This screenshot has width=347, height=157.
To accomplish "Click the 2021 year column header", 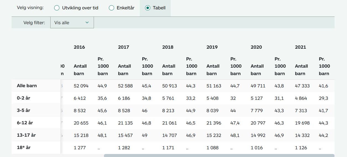I will coord(300,47).
